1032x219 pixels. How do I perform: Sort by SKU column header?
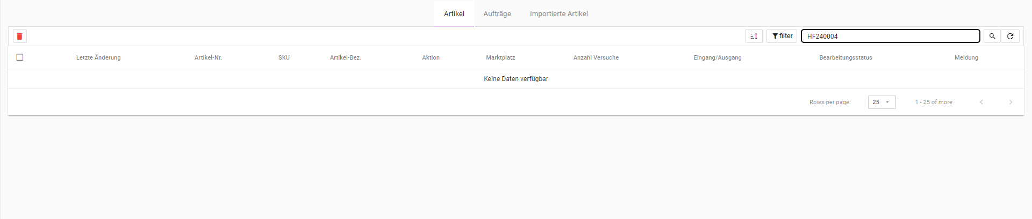tap(284, 57)
